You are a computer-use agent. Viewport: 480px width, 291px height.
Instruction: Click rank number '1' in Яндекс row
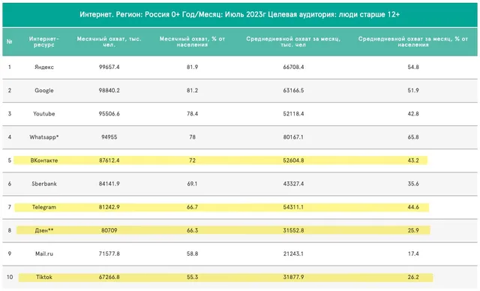(10, 67)
